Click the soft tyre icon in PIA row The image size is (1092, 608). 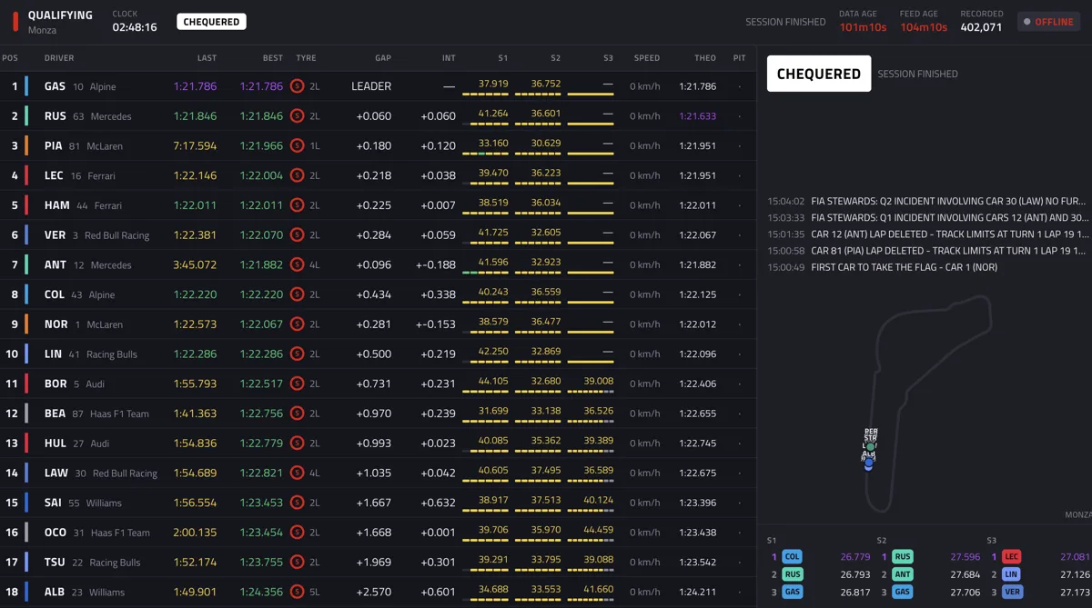[297, 145]
